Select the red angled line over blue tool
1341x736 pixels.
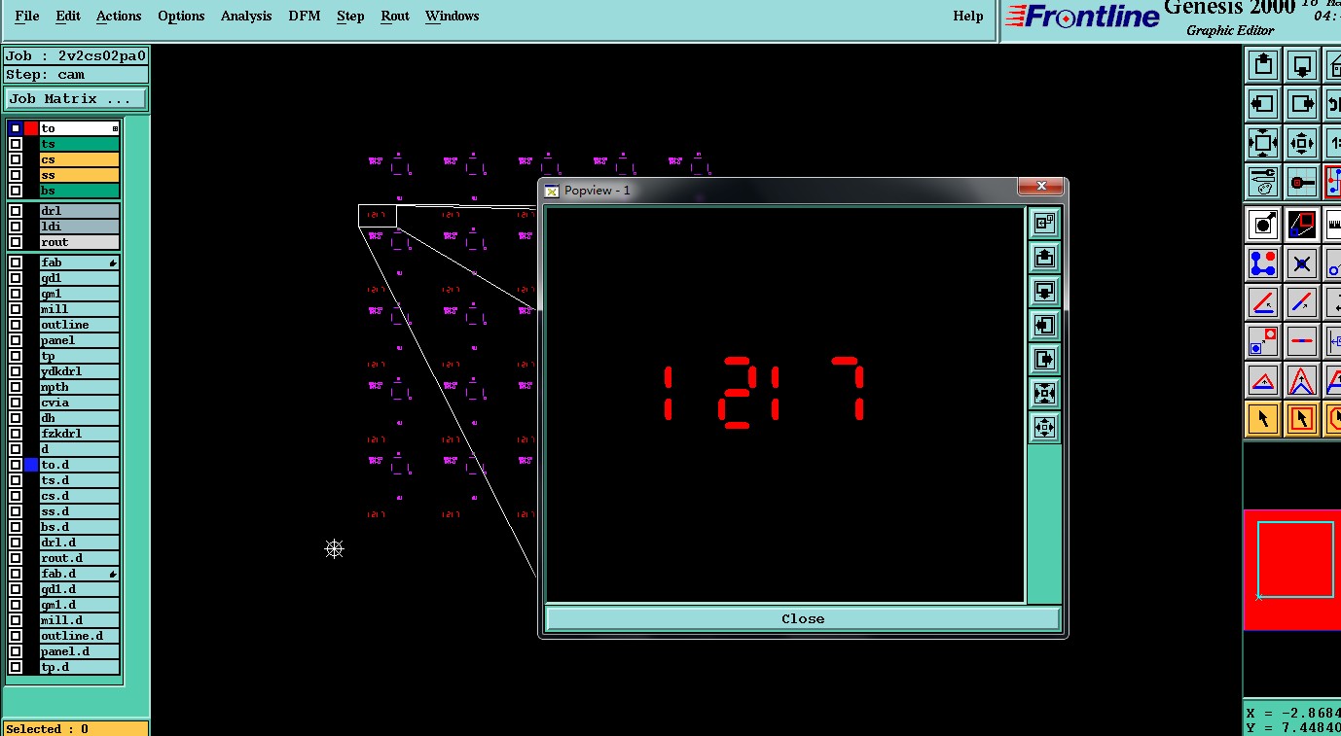click(x=1263, y=302)
